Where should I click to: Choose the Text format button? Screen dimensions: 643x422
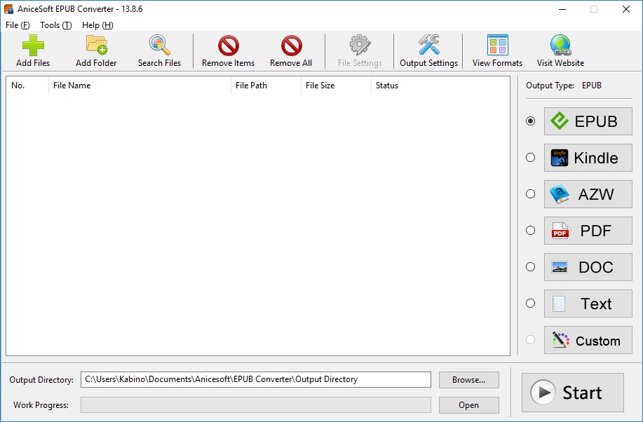pos(588,304)
